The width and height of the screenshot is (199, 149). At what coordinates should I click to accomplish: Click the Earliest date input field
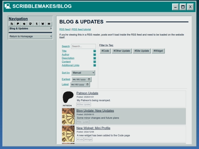pyautogui.click(x=81, y=79)
